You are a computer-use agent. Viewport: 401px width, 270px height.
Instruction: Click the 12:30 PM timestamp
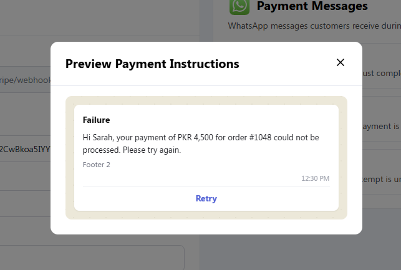(x=315, y=178)
